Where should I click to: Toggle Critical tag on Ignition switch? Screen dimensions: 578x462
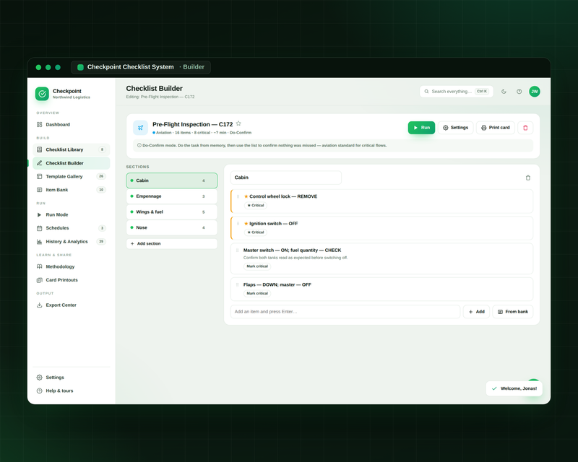pos(256,232)
